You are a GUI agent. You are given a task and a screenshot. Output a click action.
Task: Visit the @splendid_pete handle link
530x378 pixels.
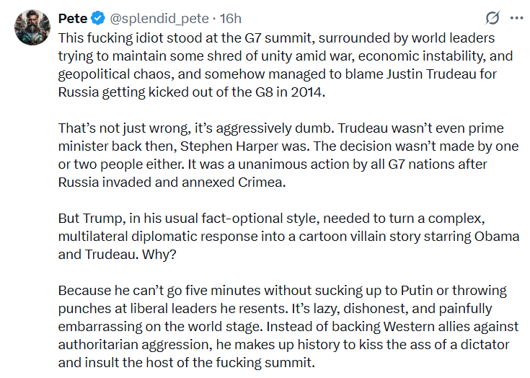coord(159,19)
